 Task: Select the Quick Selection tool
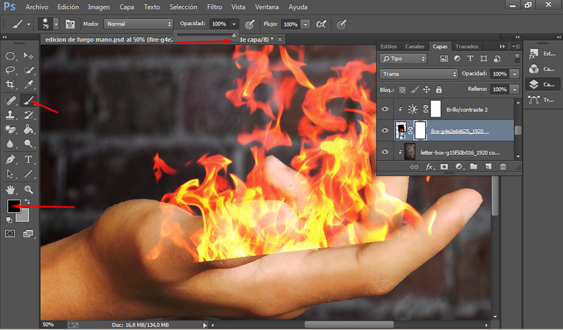click(x=29, y=70)
